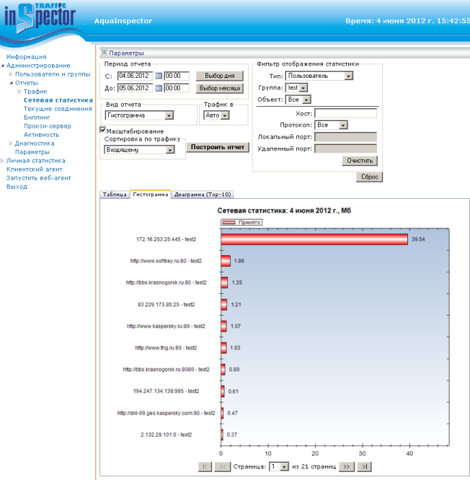Click label http://www.thg.ru:80 - test2
This screenshot has height=480, width=470.
pyautogui.click(x=166, y=348)
